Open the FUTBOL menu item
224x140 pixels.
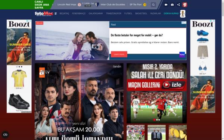[x=128, y=13]
